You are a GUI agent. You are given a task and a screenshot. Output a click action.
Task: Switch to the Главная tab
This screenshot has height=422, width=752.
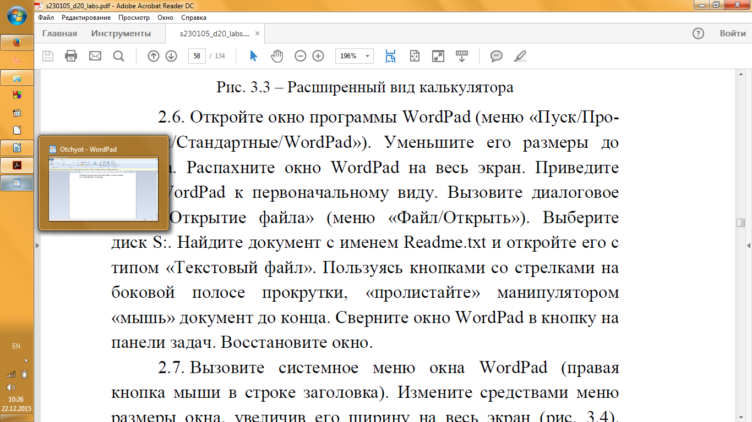[x=59, y=34]
